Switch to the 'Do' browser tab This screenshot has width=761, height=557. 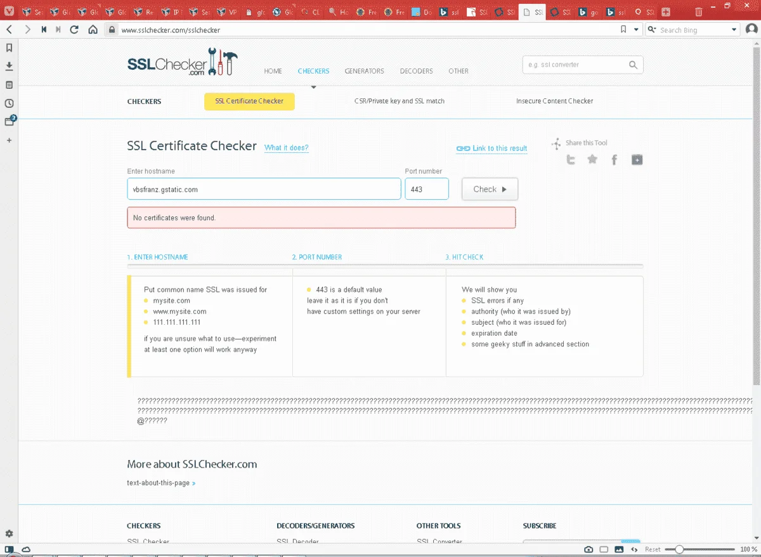(x=422, y=12)
